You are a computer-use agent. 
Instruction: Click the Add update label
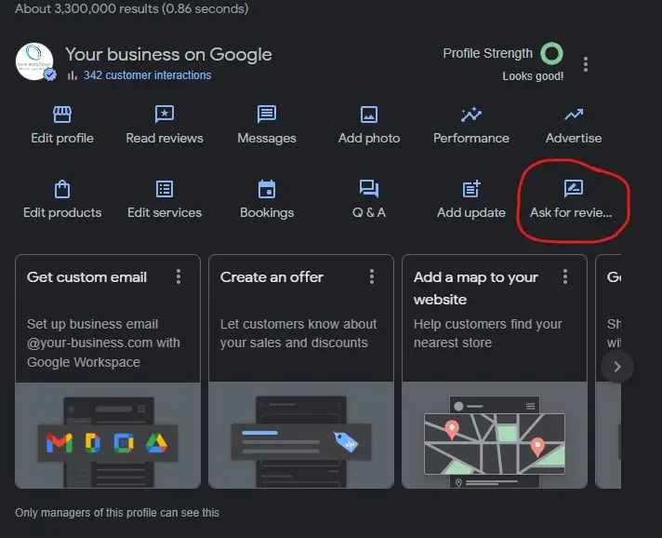coord(471,212)
